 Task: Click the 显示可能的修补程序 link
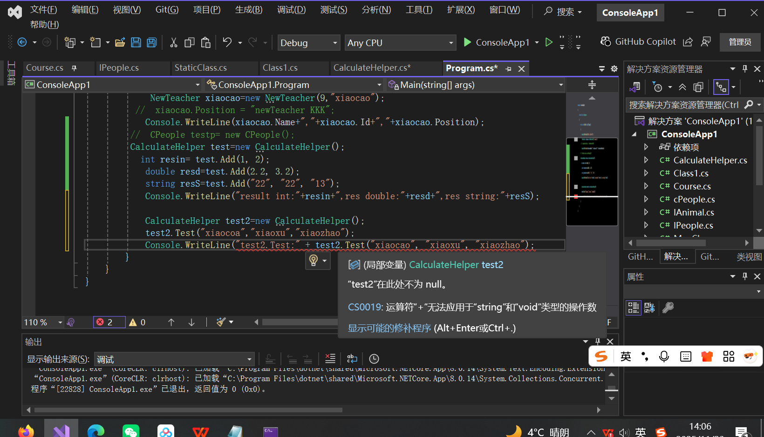point(389,328)
